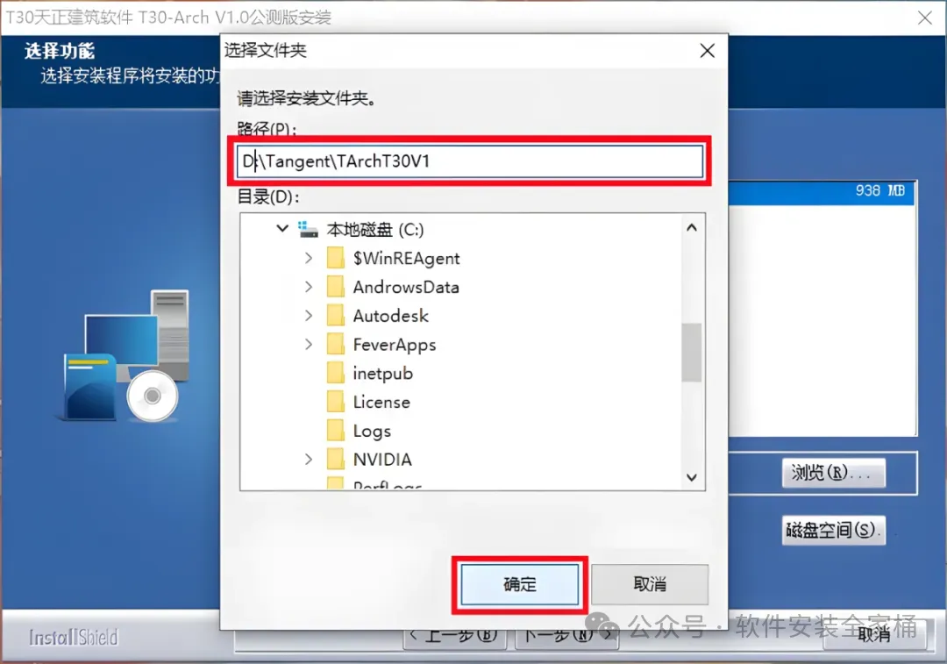Select the Autodesk folder icon
The height and width of the screenshot is (664, 947).
point(335,316)
